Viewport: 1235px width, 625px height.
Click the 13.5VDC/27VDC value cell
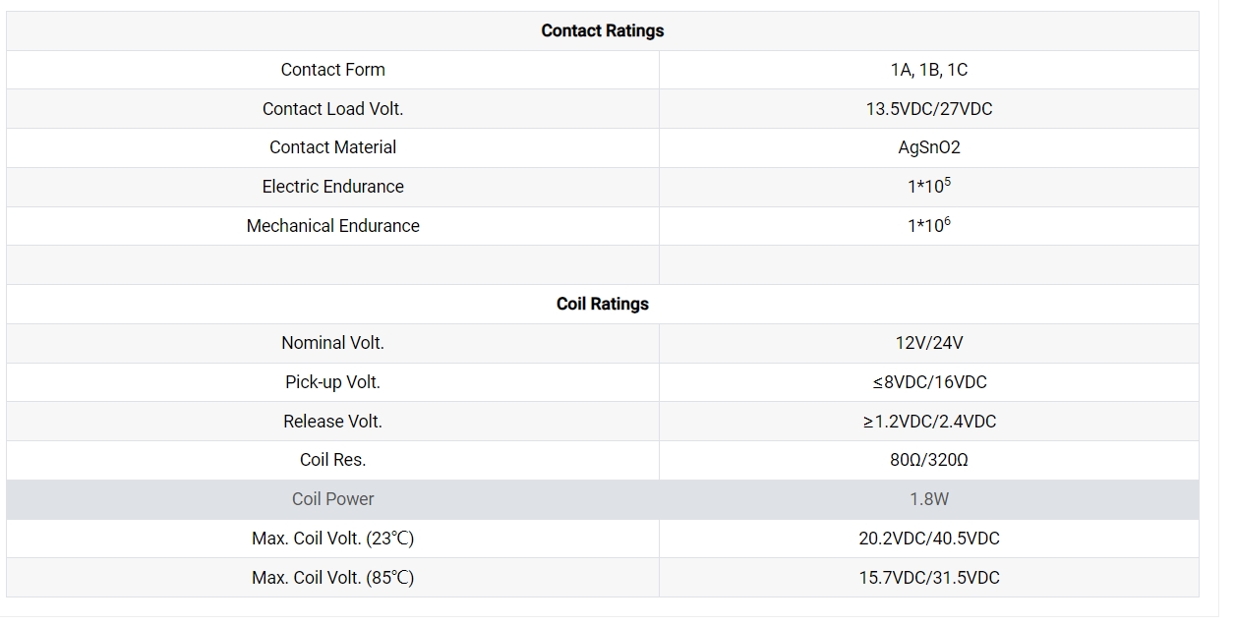click(x=928, y=109)
